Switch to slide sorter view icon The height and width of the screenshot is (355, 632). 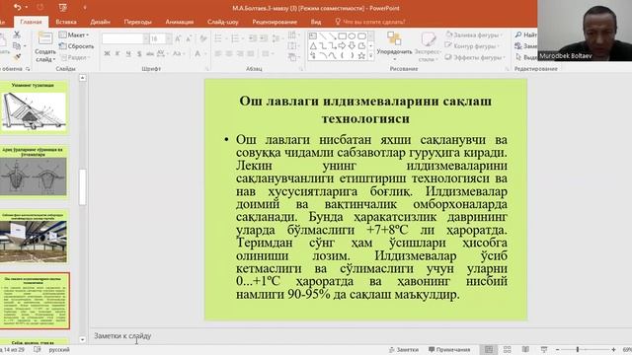click(x=507, y=350)
